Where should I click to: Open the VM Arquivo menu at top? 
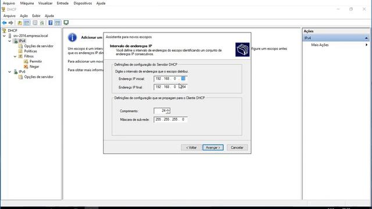click(9, 3)
